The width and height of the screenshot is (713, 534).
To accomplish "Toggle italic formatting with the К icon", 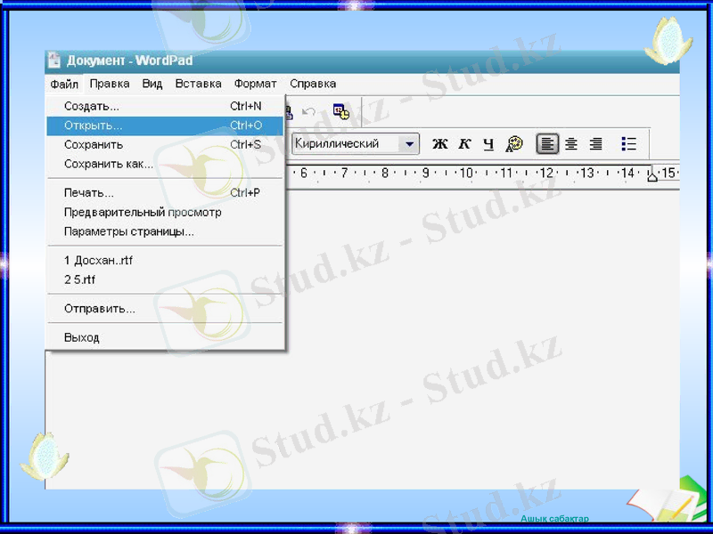I will [x=463, y=143].
